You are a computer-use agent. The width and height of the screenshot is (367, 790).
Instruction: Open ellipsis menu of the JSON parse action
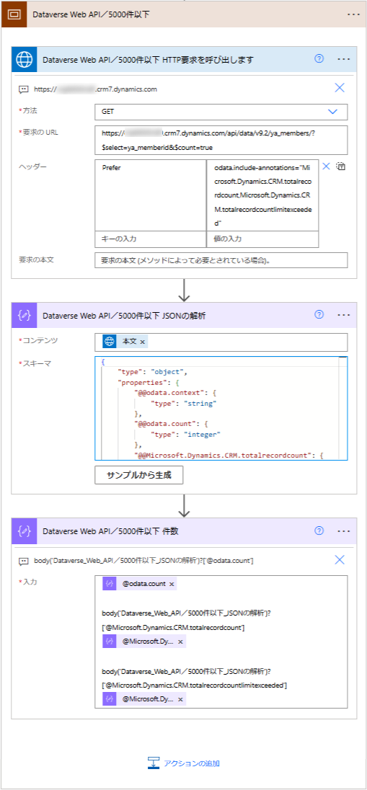coord(344,314)
